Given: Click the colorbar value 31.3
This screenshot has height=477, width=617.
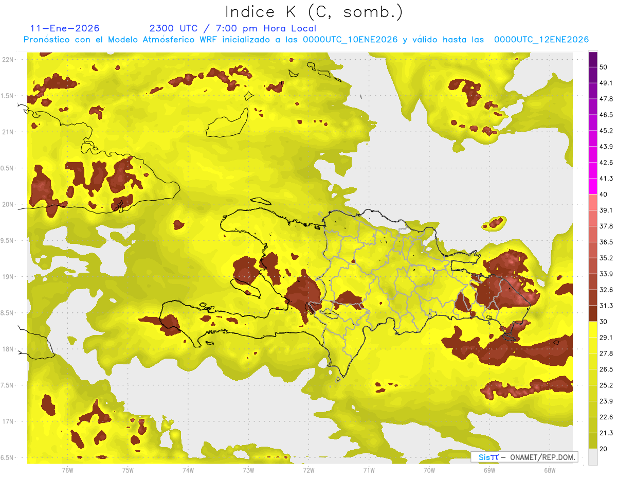Looking at the screenshot, I should [606, 306].
